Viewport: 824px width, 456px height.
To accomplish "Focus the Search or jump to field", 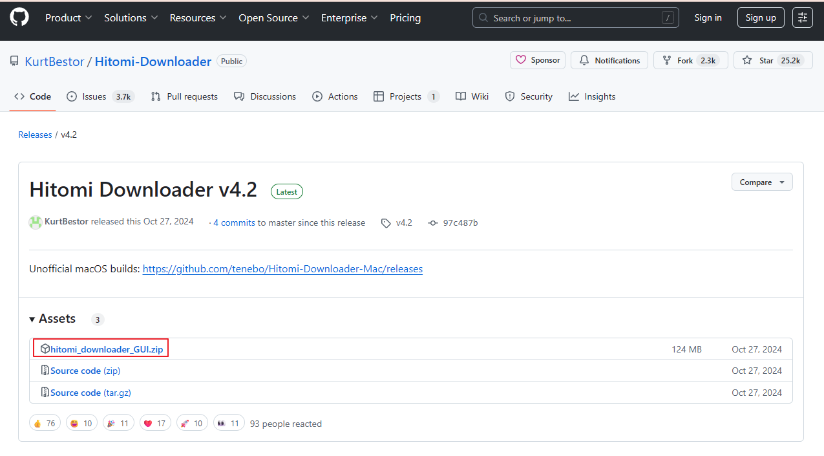I will [576, 18].
